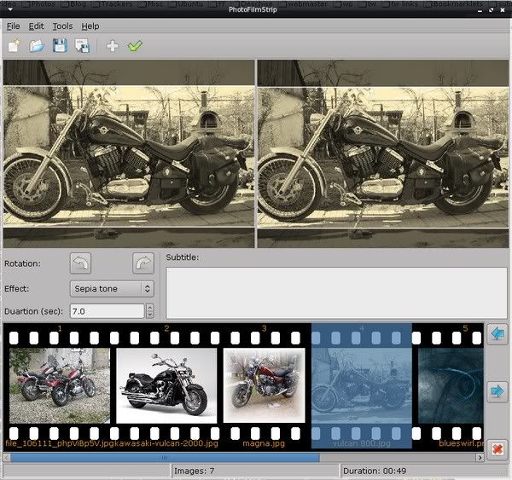This screenshot has height=480, width=512.
Task: Click the 'Duartion (sec):' label
Action: pyautogui.click(x=33, y=311)
